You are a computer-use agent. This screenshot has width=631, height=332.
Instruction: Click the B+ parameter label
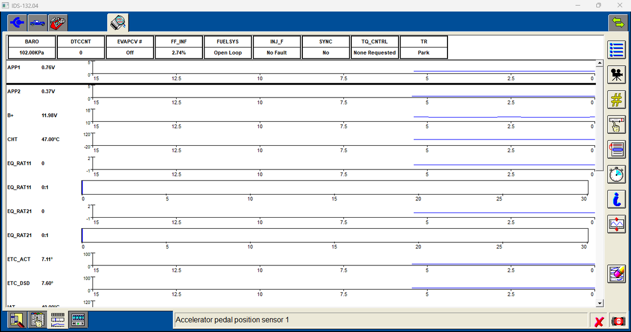coord(11,115)
